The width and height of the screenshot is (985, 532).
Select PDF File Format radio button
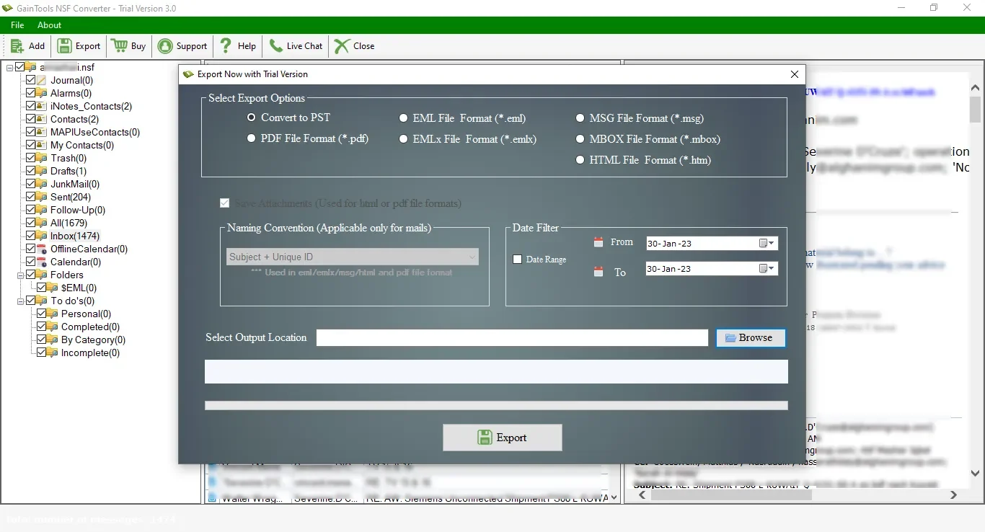[252, 138]
